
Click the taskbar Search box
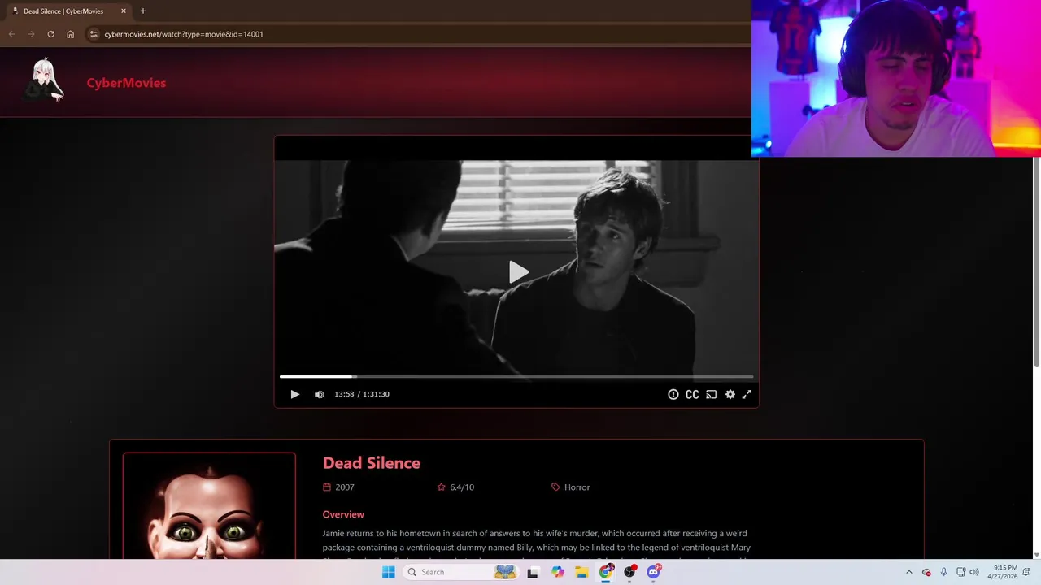(x=460, y=572)
